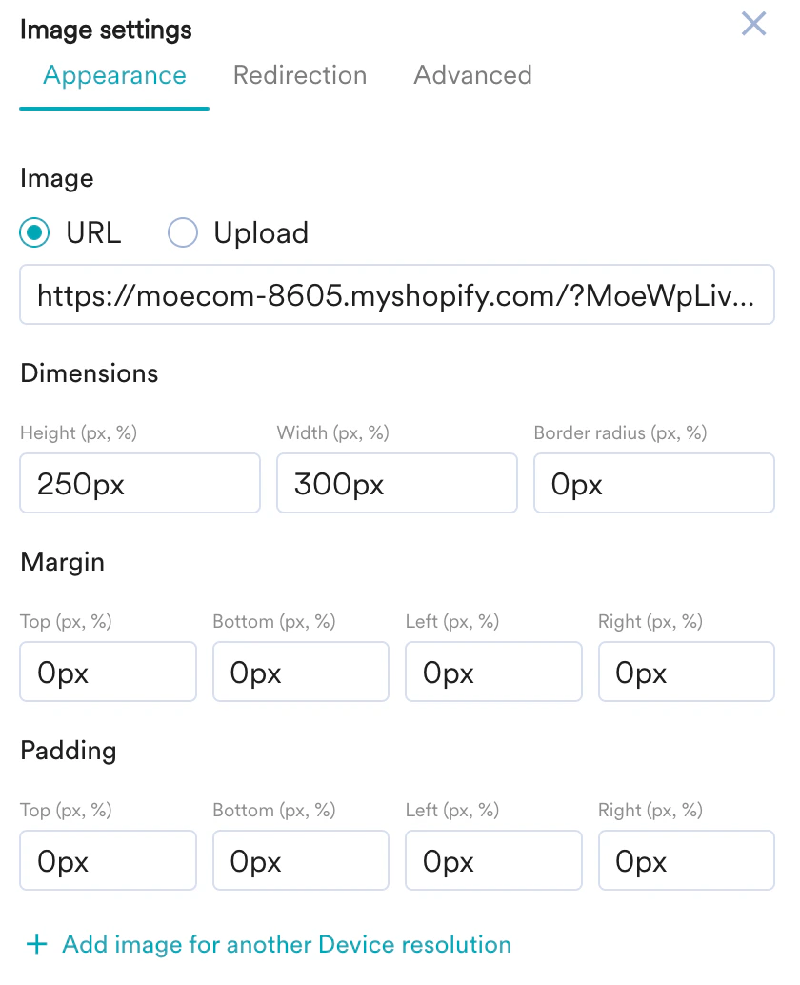Click the image URL input field

397,294
